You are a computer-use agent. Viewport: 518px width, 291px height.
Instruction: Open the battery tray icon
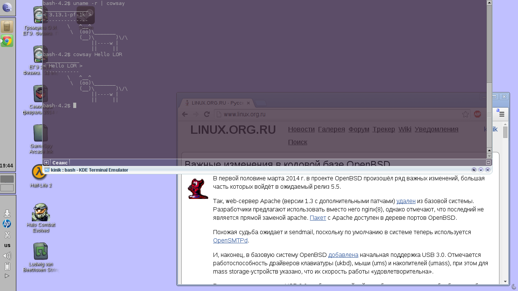tap(7, 266)
